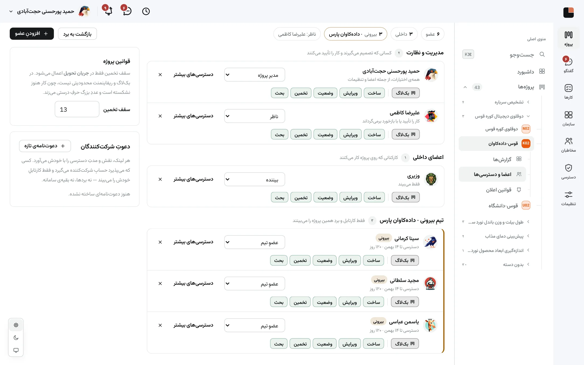Click دعوت‌نامه‌ی تازه button
Screen dimensions: 584x365
pos(45,146)
